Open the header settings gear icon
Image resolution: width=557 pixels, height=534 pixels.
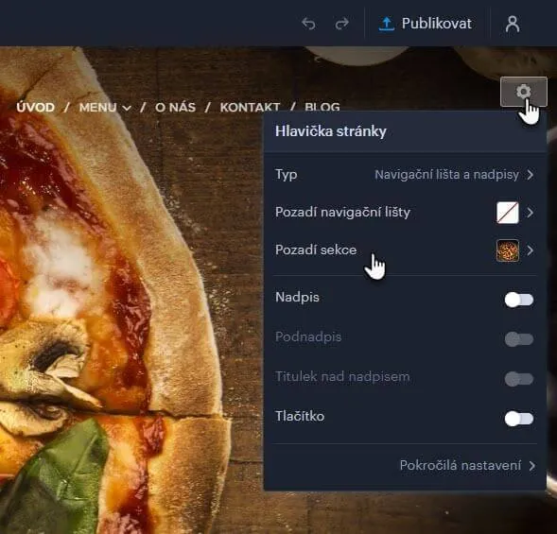[523, 92]
